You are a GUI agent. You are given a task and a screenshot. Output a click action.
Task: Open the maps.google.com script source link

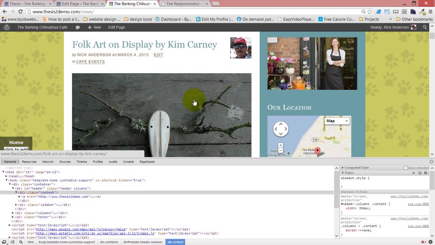click(81, 229)
